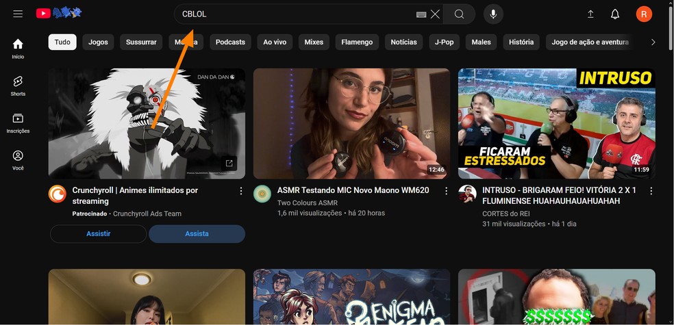
Task: Open the ASMR microphone video thumbnail
Action: click(x=351, y=124)
